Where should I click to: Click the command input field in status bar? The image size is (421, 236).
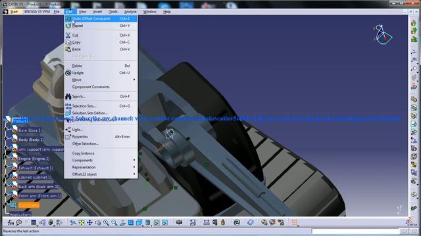[355, 231]
